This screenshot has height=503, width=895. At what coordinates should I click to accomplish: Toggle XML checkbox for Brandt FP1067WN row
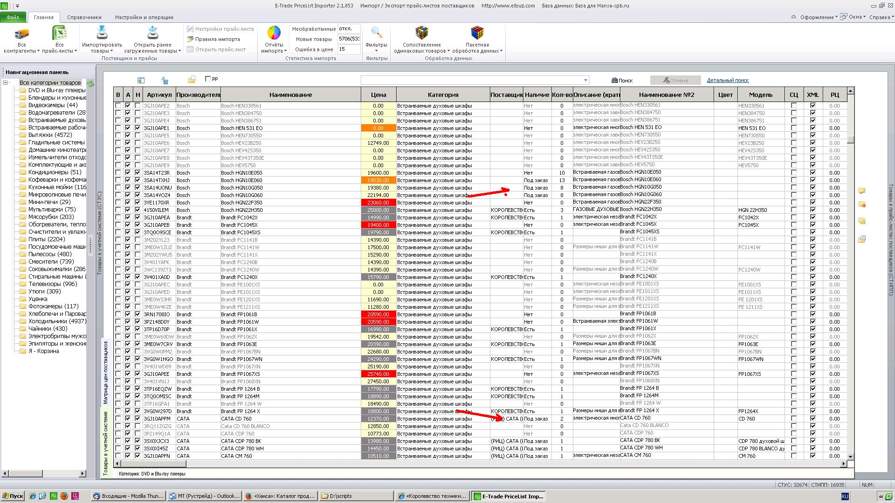[813, 359]
